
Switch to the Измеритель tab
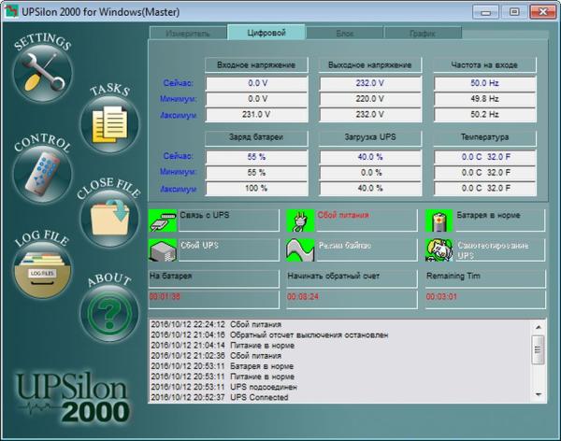188,34
